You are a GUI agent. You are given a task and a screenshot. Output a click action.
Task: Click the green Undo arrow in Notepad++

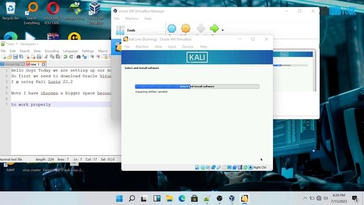[65, 57]
